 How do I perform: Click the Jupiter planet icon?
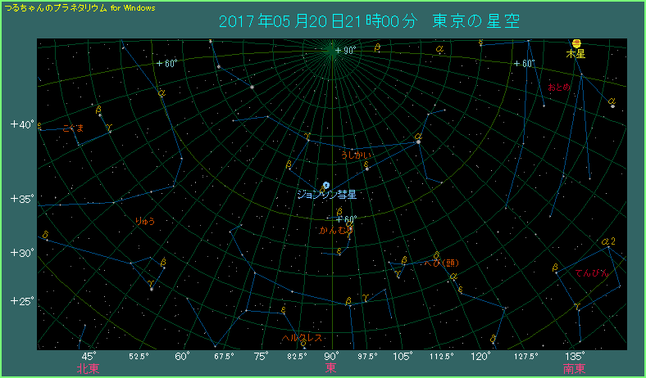pos(577,43)
